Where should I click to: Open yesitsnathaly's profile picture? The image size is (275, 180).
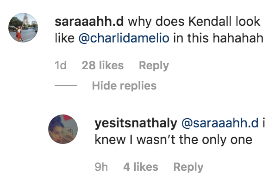coord(63,129)
